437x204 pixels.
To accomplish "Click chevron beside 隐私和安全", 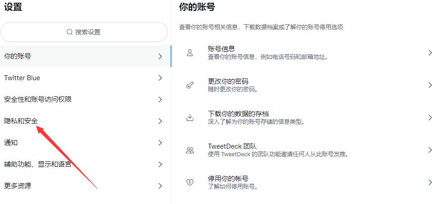I will tap(160, 121).
